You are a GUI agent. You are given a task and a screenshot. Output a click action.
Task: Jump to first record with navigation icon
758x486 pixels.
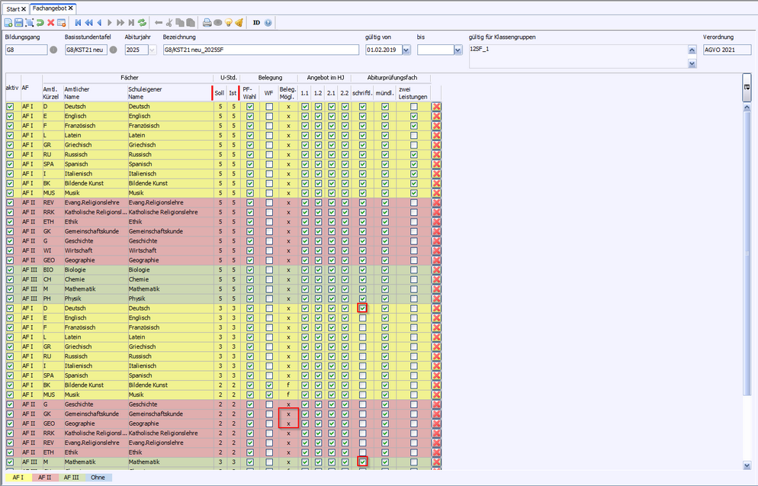[78, 23]
